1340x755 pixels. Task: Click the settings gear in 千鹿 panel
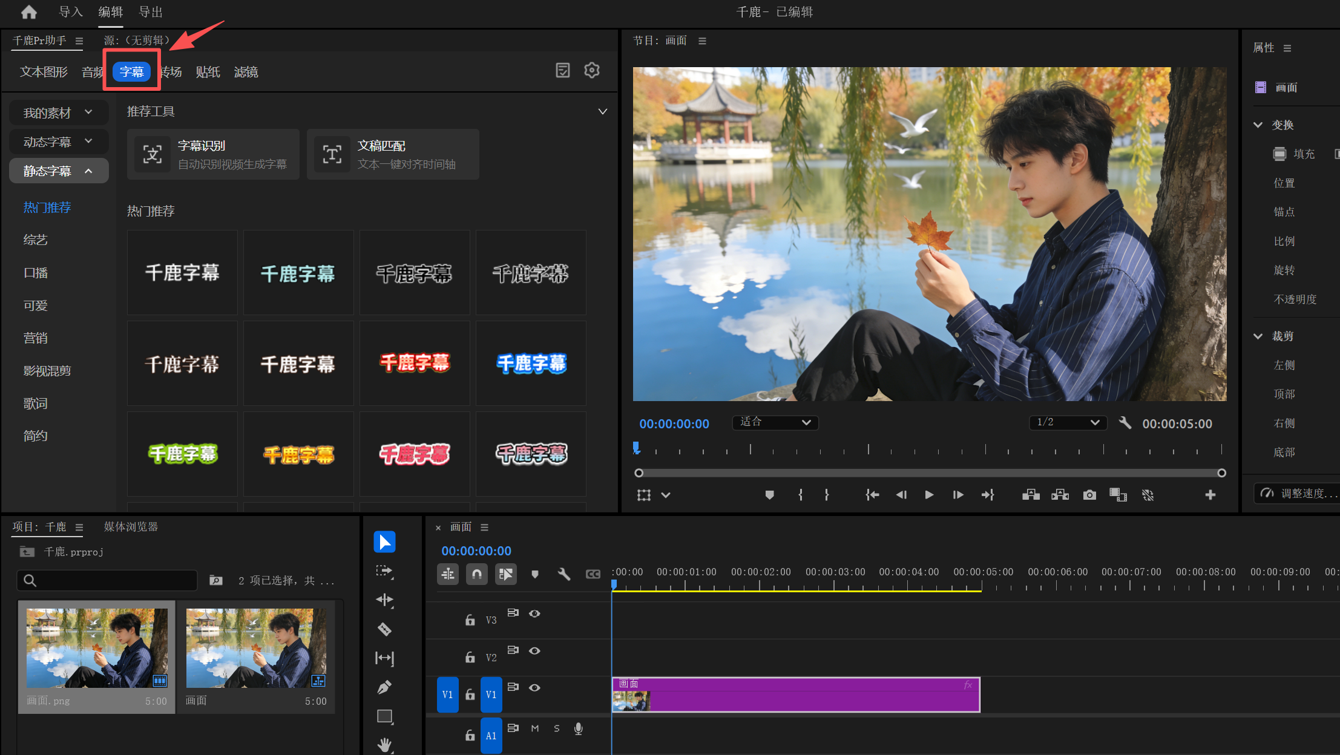point(592,70)
